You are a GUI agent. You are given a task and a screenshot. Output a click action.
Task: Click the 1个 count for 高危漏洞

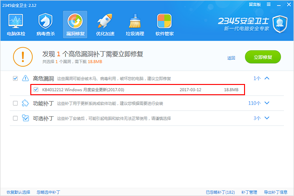257,78
